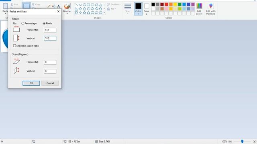
Task: Choose the Triangle shape
Action: click(x=100, y=5)
